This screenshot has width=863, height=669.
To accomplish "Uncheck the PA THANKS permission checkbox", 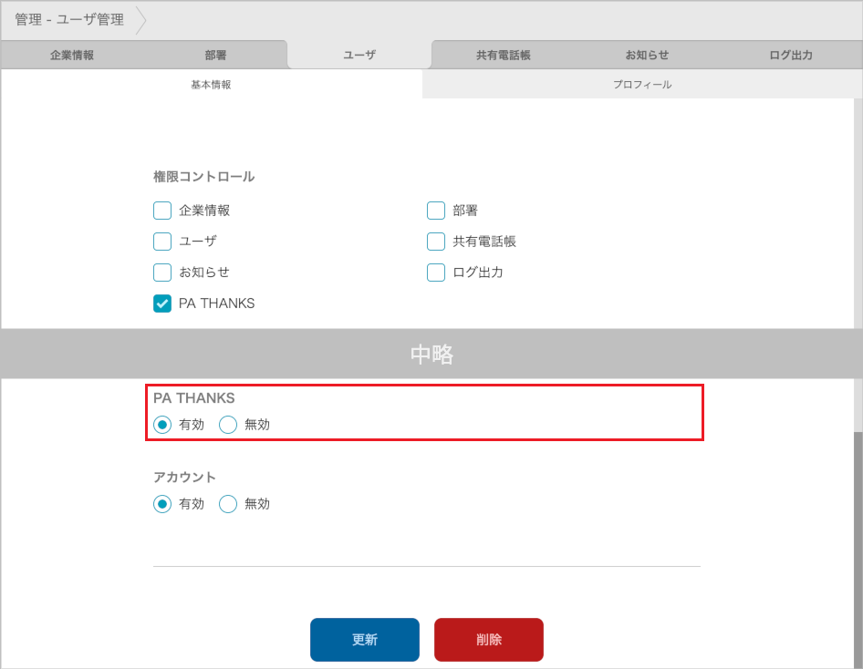I will (162, 304).
